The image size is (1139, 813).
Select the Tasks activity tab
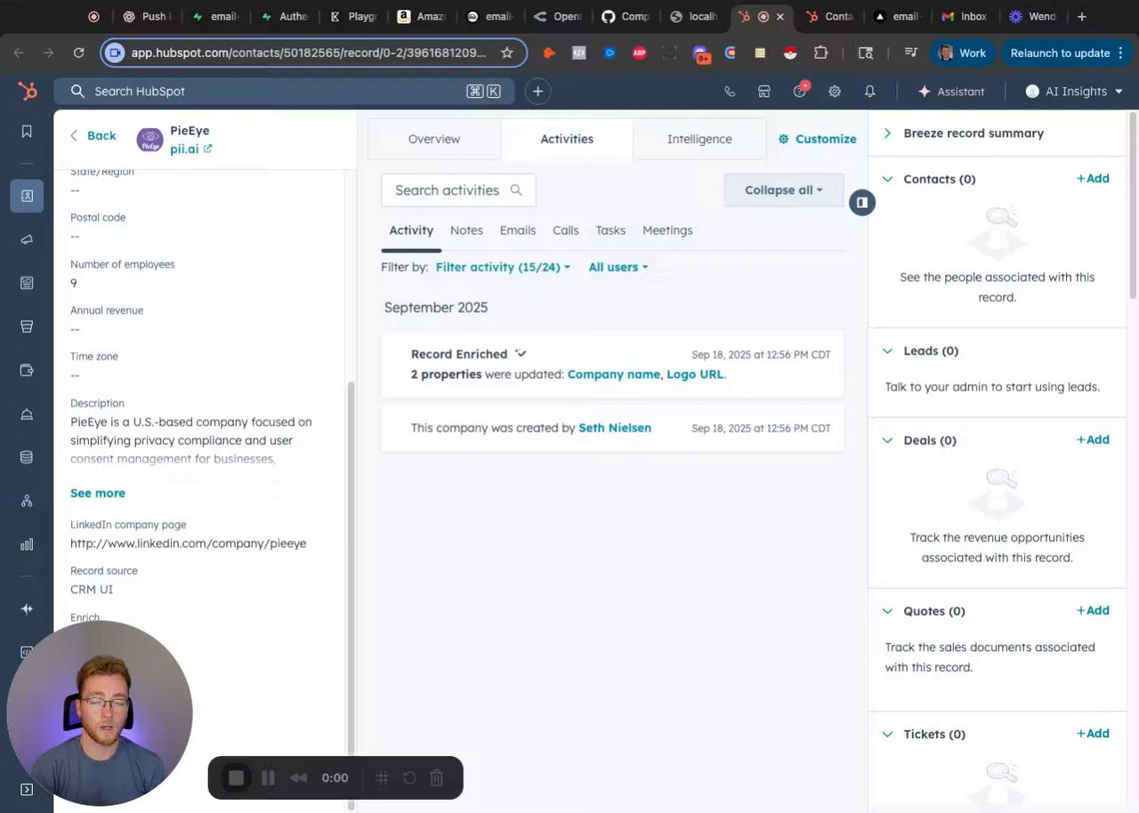click(x=610, y=230)
